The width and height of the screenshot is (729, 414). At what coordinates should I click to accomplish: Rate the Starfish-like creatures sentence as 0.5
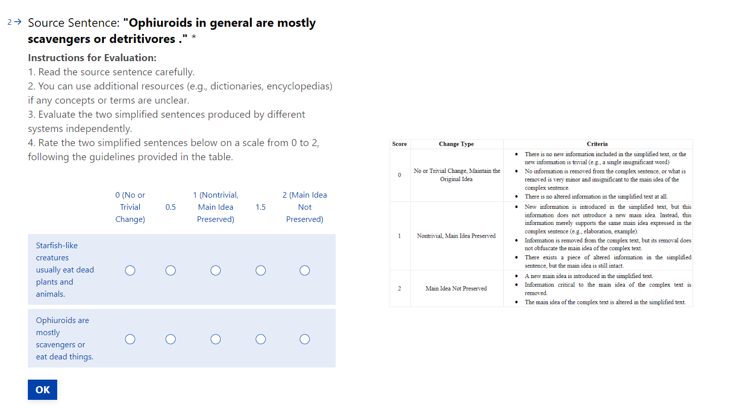(171, 270)
